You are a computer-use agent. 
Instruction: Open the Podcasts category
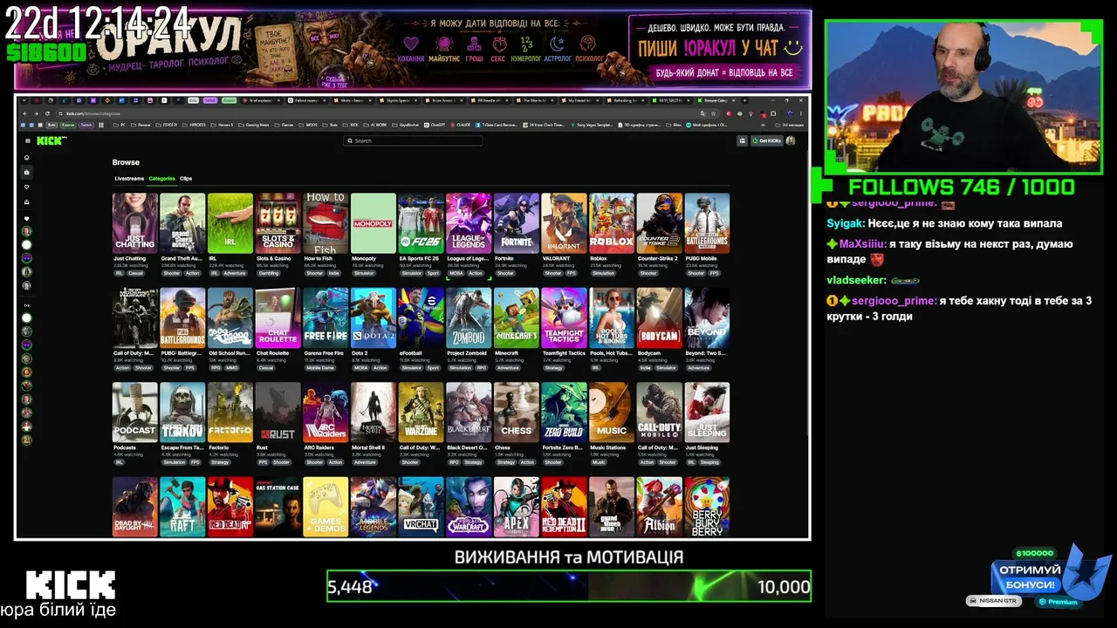pos(135,413)
